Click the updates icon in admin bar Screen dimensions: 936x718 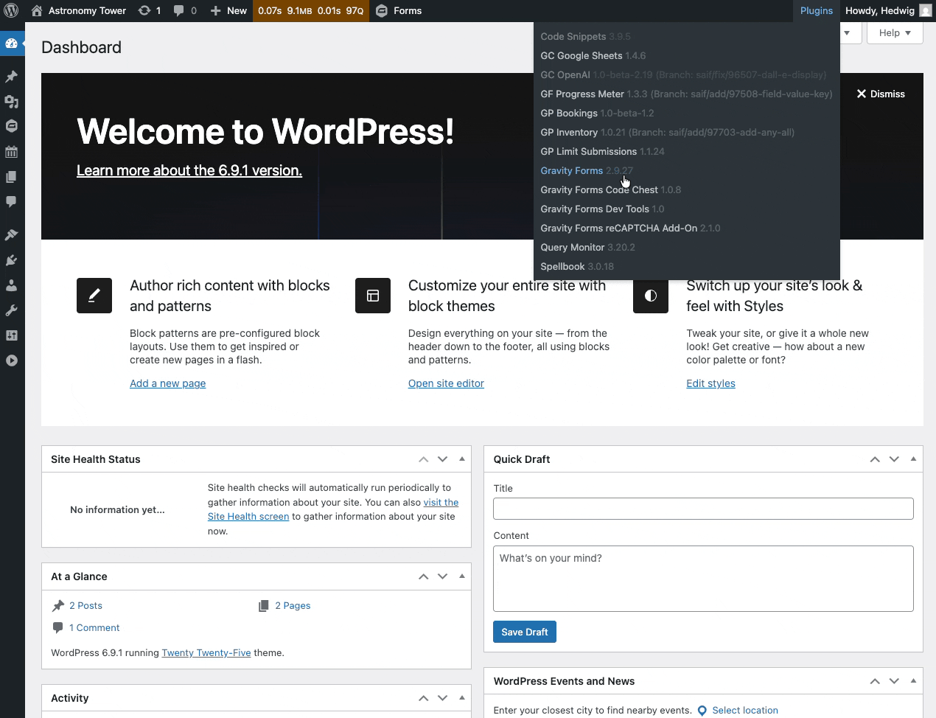tap(150, 10)
